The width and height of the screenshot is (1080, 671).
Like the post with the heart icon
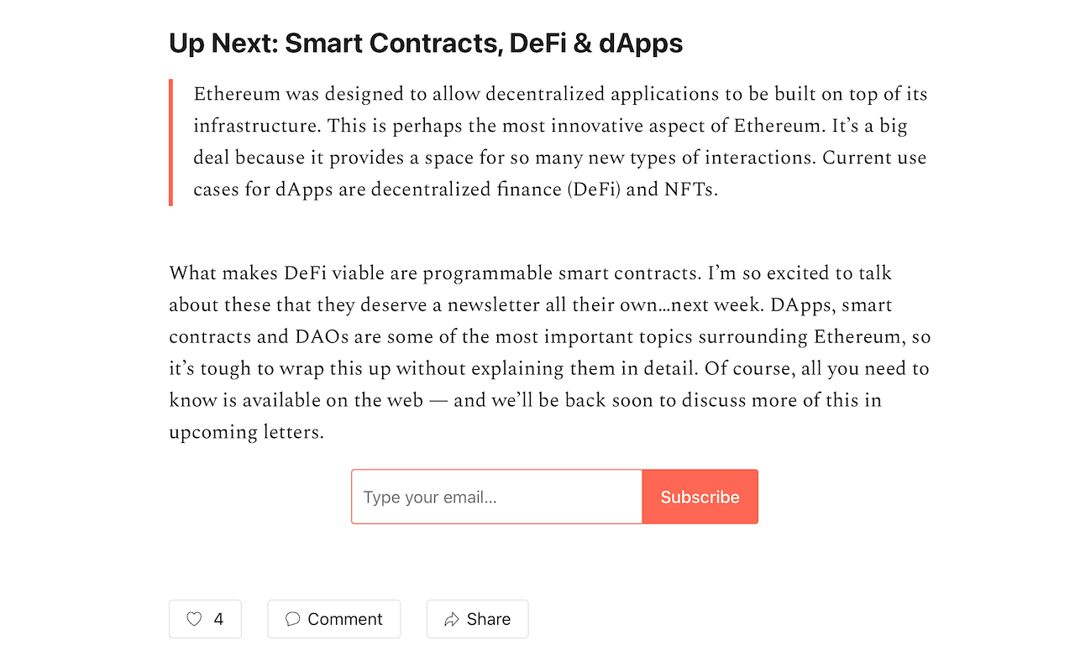[194, 619]
